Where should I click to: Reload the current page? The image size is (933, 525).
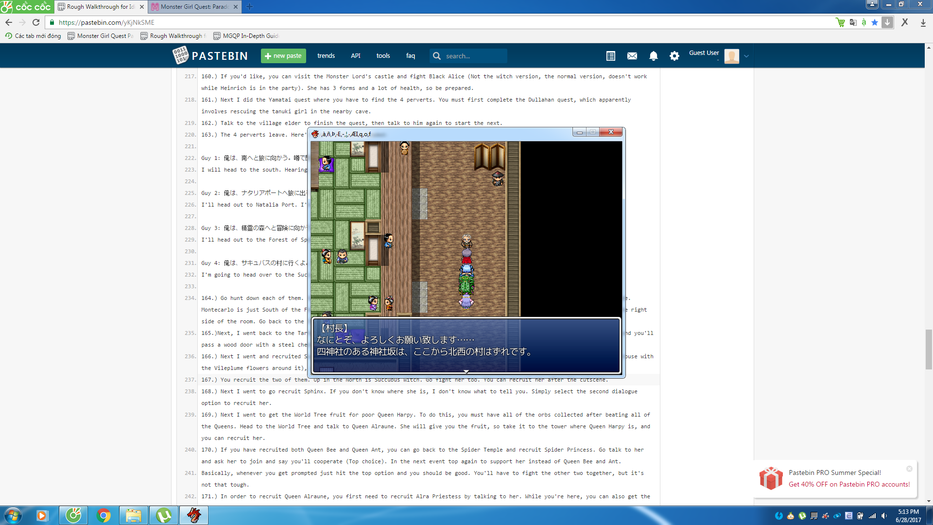point(36,22)
